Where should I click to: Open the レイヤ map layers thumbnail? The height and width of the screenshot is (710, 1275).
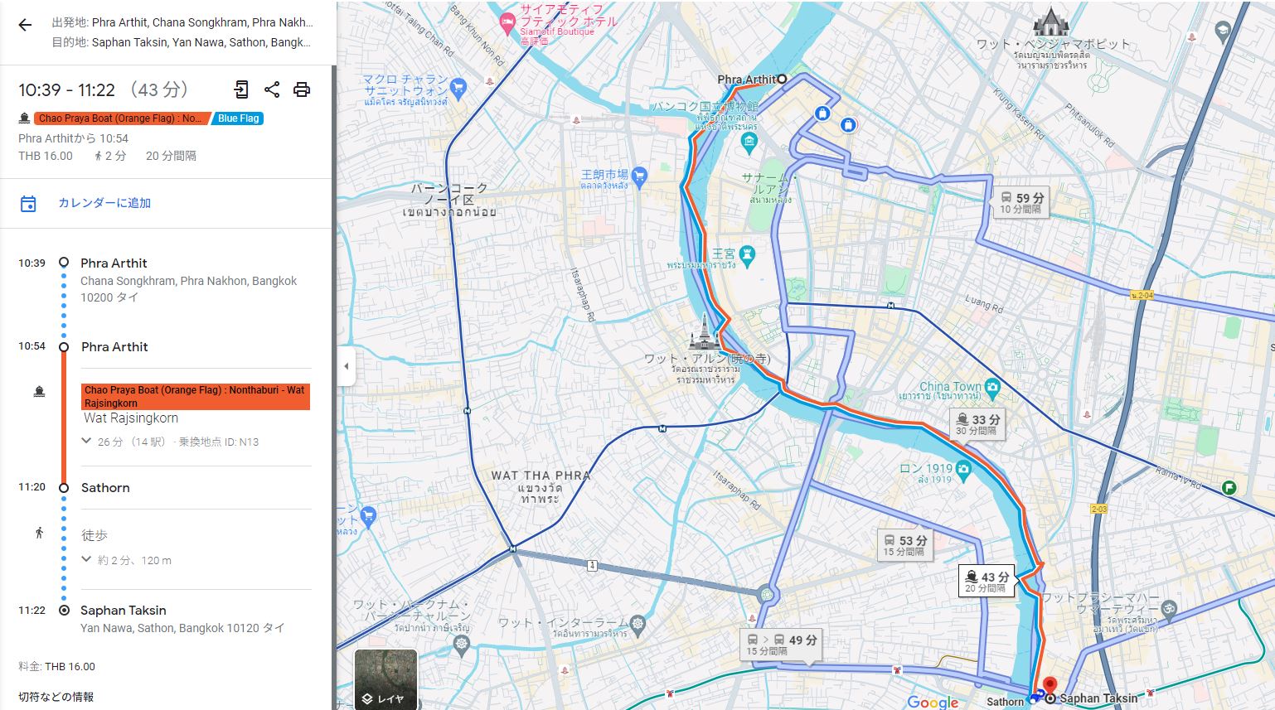click(x=385, y=679)
